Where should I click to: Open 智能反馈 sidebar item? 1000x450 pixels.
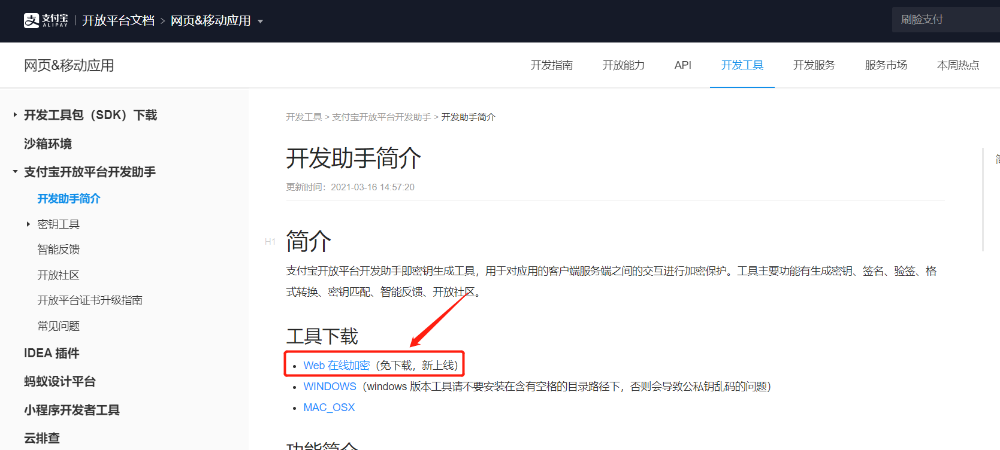58,250
